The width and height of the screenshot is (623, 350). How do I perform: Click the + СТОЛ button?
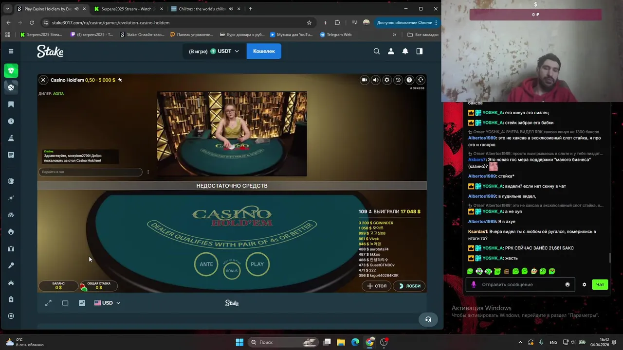click(x=377, y=286)
